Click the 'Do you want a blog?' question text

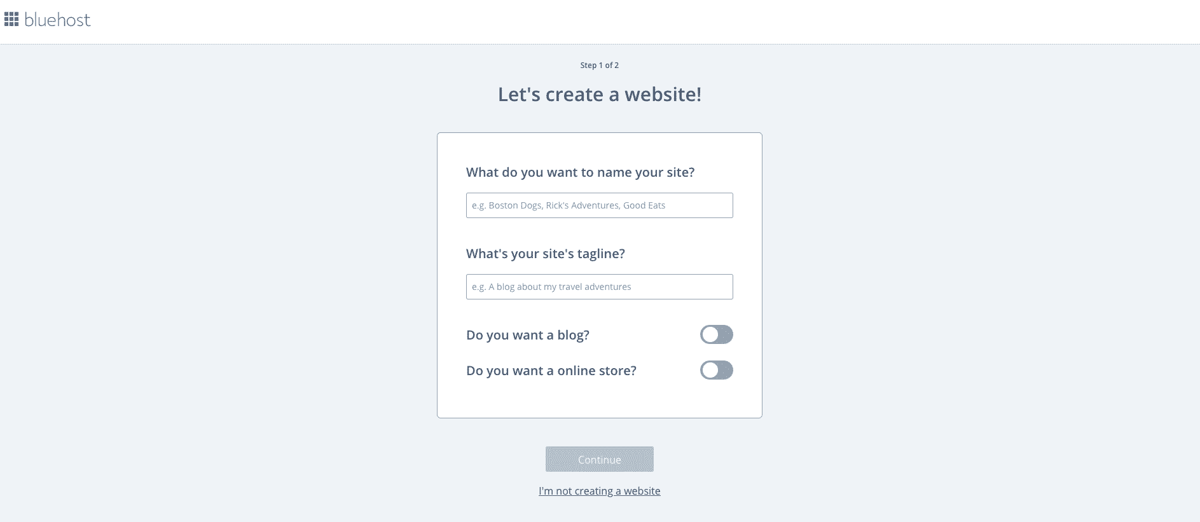point(528,334)
